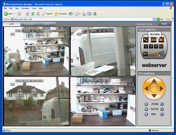The width and height of the screenshot is (176, 135).
Task: Click the Record camcorder icon
Action: click(x=162, y=40)
